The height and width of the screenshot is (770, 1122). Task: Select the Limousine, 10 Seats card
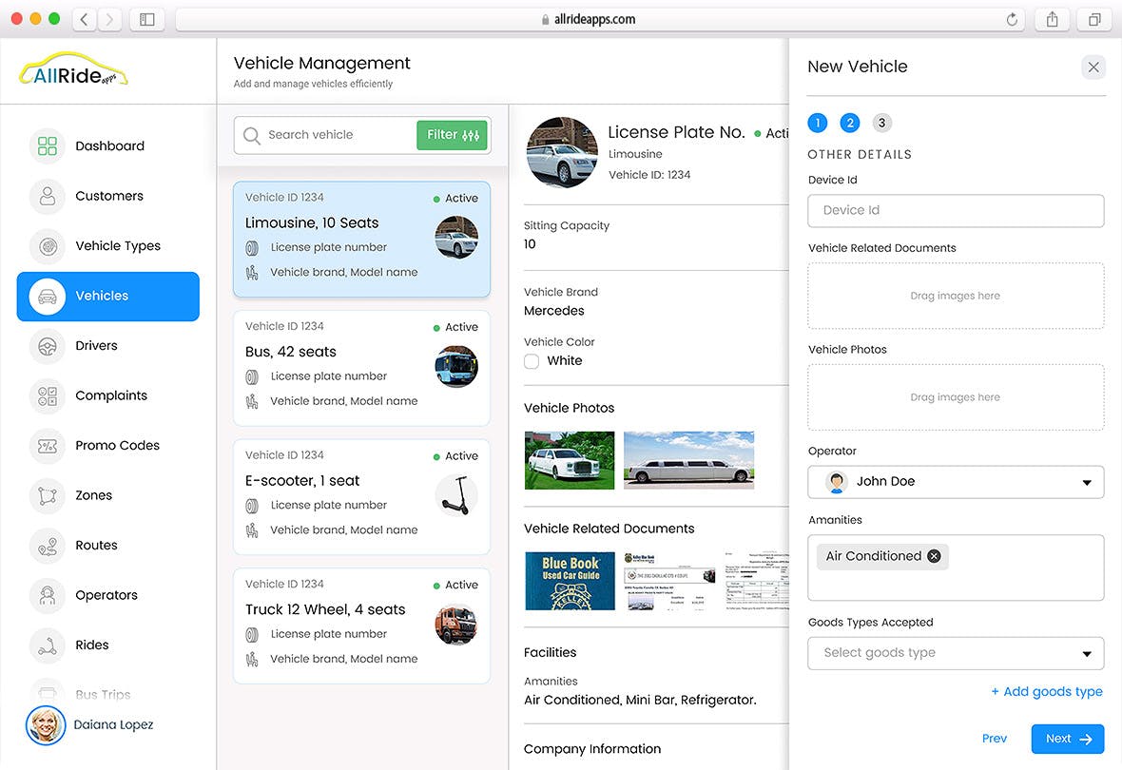(361, 239)
